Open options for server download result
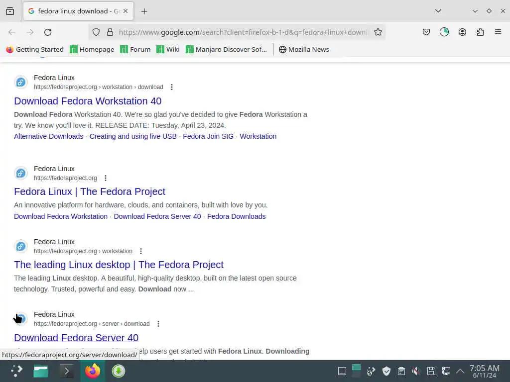The width and height of the screenshot is (510, 382). [158, 324]
